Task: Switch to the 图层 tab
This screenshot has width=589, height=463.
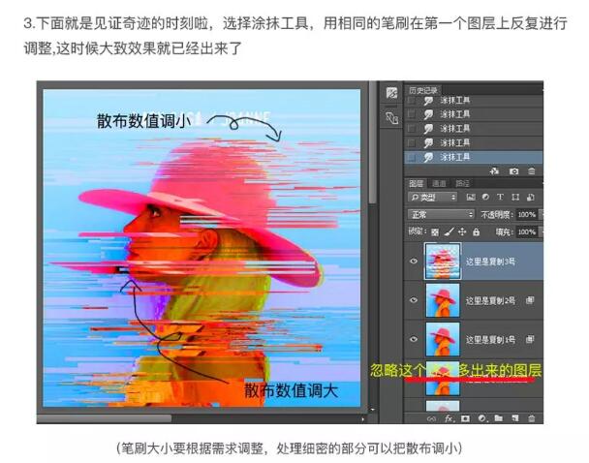Action: tap(416, 183)
